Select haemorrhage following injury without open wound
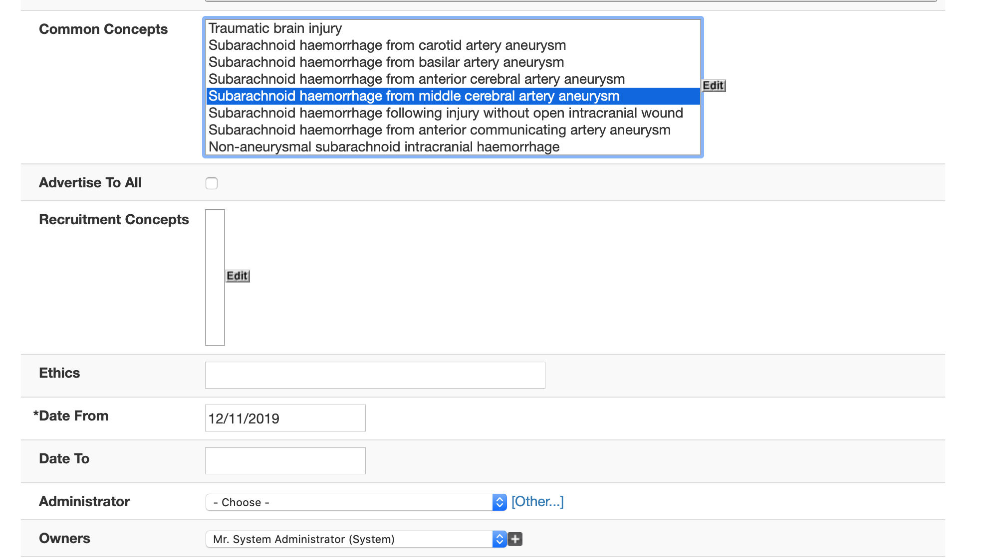This screenshot has height=559, width=999. pyautogui.click(x=445, y=113)
